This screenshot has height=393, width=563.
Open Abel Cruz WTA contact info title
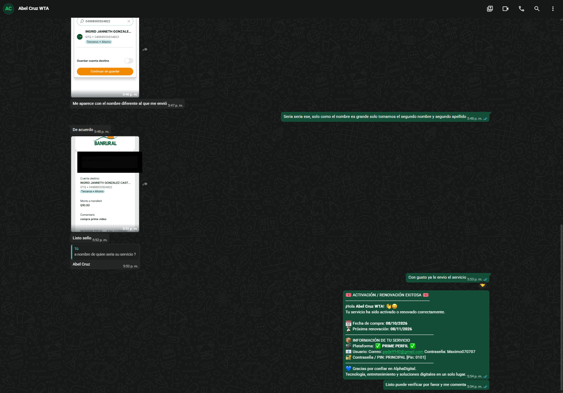34,8
